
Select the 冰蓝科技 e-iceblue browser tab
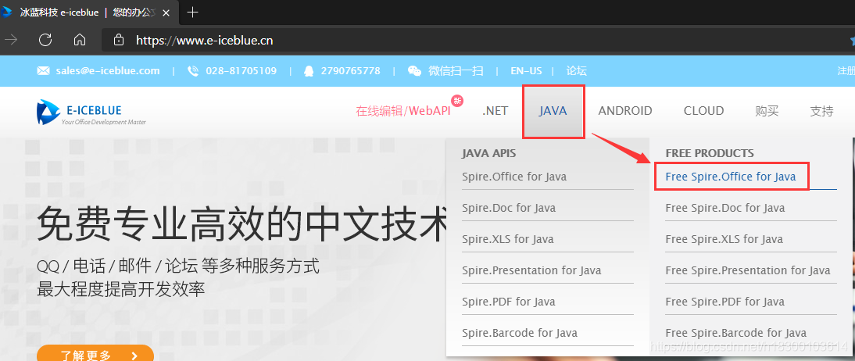click(x=88, y=12)
